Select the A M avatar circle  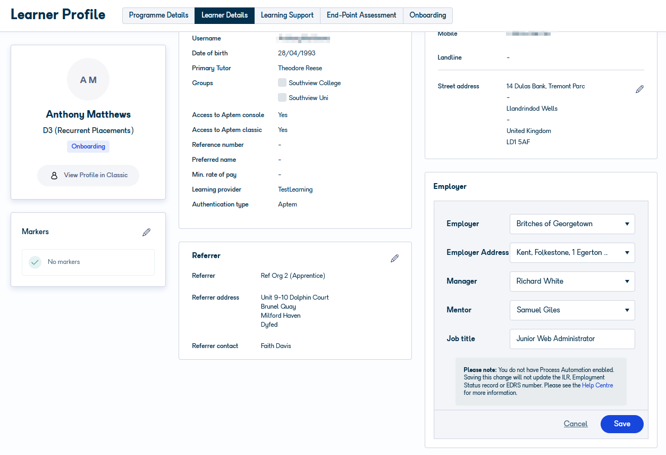[88, 79]
